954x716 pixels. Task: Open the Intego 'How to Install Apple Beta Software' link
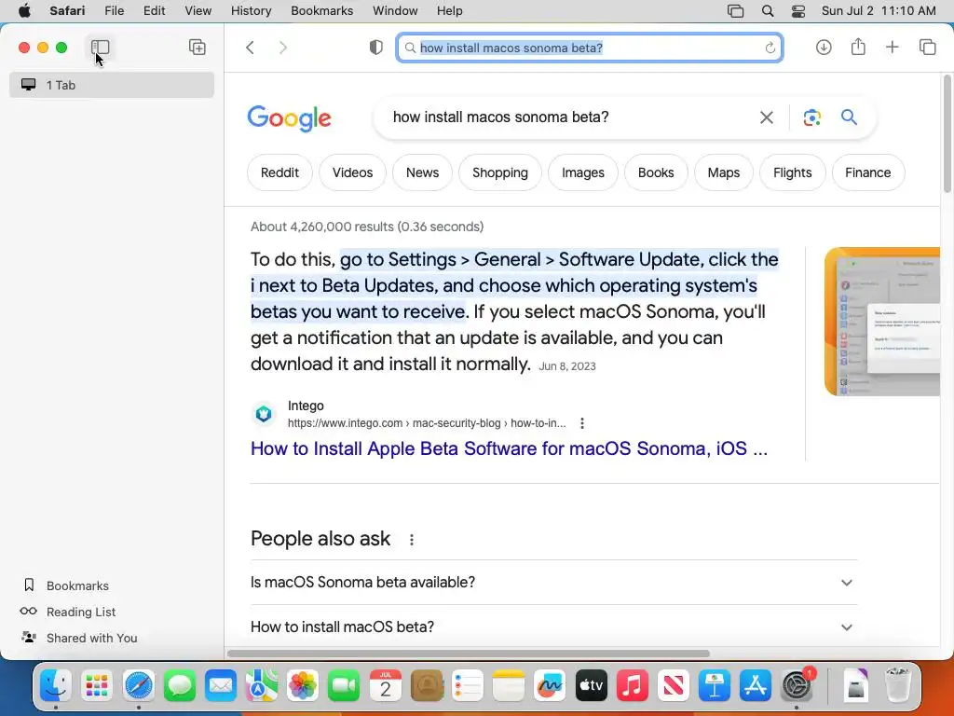510,448
